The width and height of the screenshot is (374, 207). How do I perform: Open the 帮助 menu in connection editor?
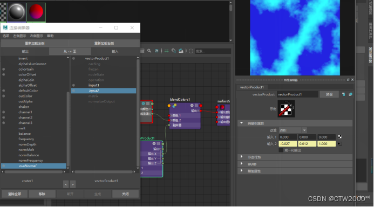coord(50,36)
